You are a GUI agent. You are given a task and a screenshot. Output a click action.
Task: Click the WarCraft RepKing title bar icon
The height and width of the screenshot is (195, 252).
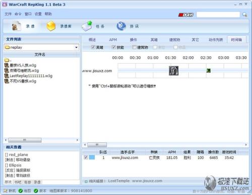(5, 5)
